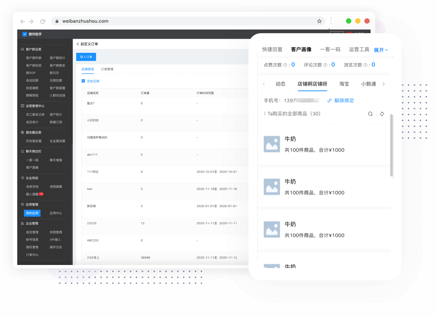The width and height of the screenshot is (436, 316).
Task: Switch to 一客一码 tab
Action: pyautogui.click(x=330, y=49)
